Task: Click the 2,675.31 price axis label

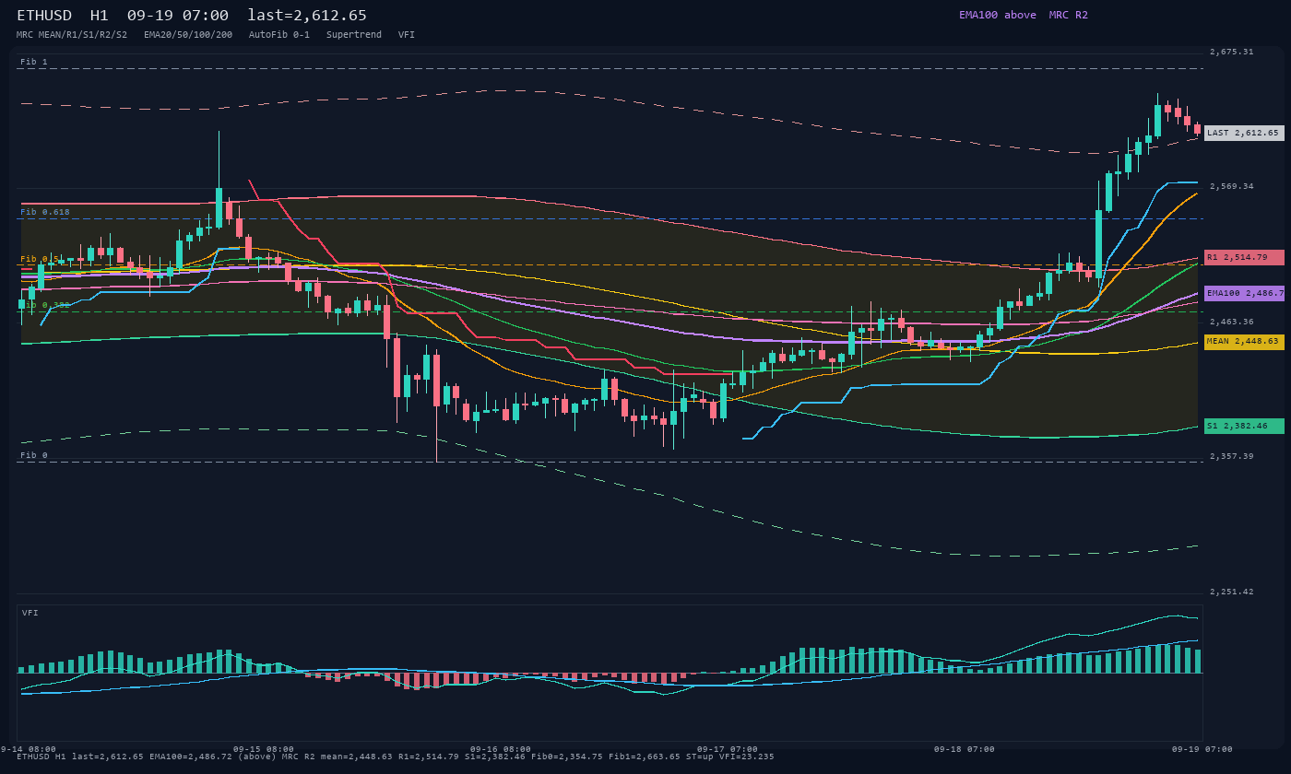Action: coord(1231,52)
